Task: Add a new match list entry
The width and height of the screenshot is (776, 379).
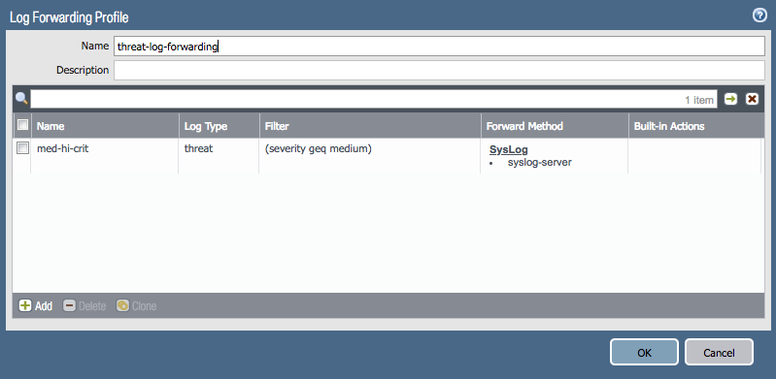Action: click(x=36, y=306)
